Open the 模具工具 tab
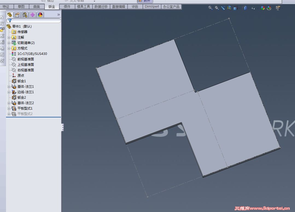This screenshot has height=212, width=295. 84,7
